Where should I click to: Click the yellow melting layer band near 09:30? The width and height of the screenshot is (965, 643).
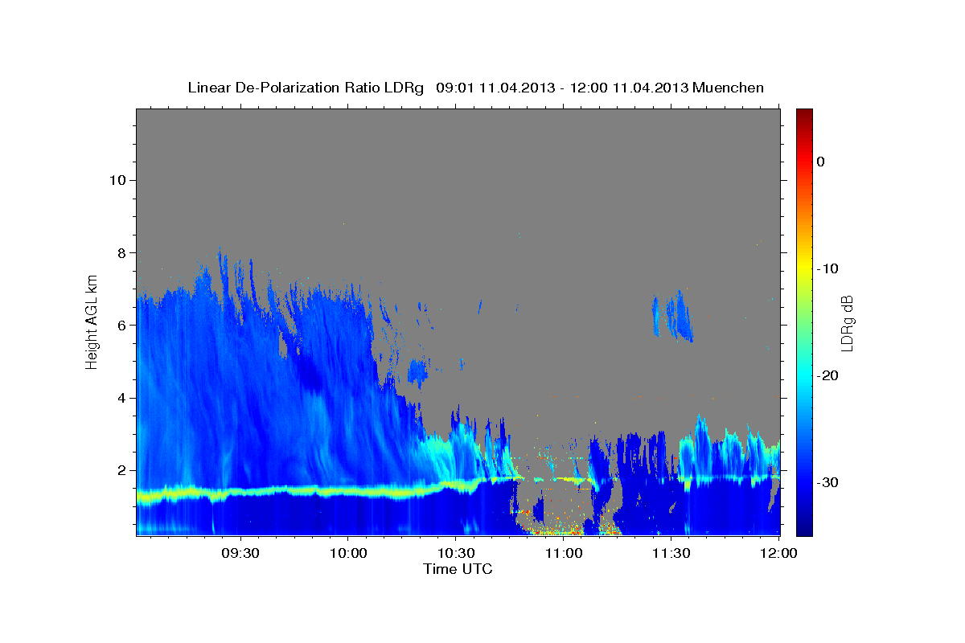(240, 493)
